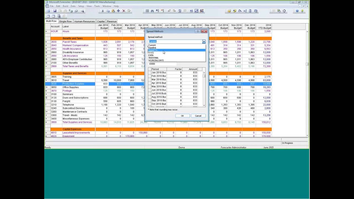Viewport: 354px width, 199px height.
Task: Click the Print toolbar icon
Action: click(65, 11)
